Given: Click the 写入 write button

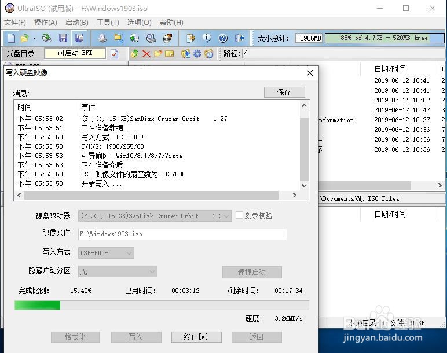Looking at the screenshot, I should point(136,337).
